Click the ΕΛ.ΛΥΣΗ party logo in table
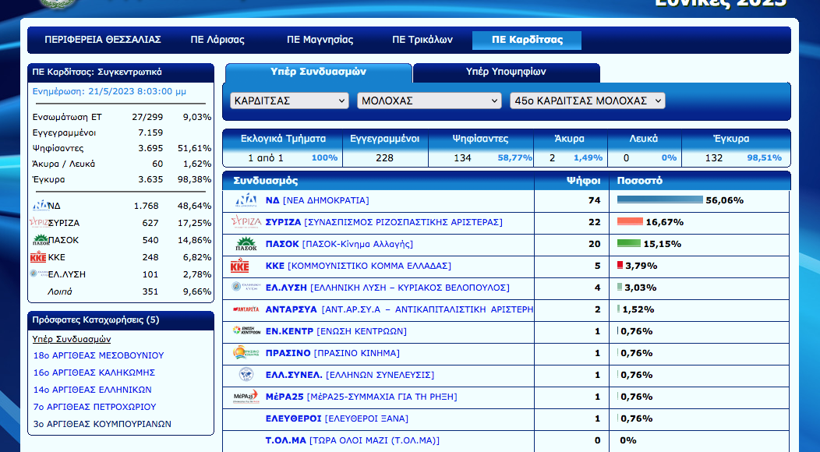This screenshot has height=452, width=820. click(x=246, y=288)
